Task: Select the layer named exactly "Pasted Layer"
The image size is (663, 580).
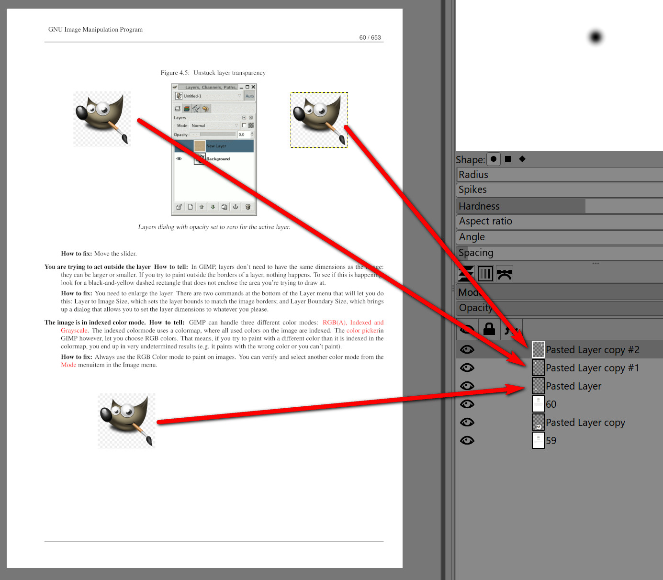Action: pos(573,386)
